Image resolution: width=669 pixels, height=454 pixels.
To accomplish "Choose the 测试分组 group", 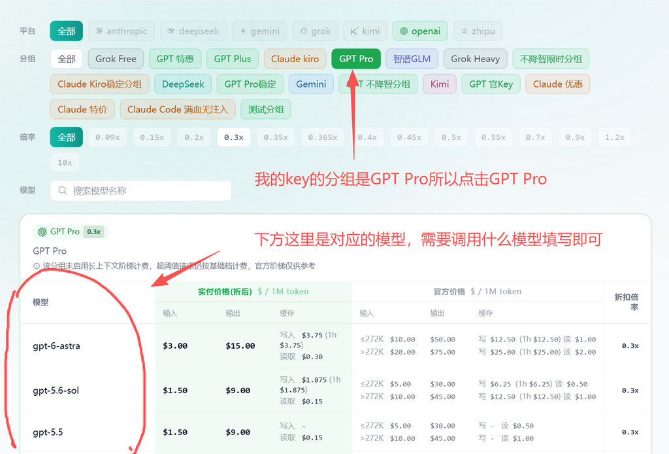I will pyautogui.click(x=266, y=109).
